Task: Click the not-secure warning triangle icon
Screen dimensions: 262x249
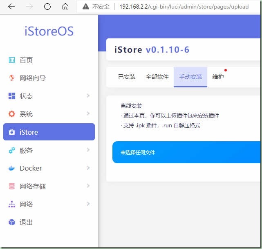Action: (x=86, y=7)
